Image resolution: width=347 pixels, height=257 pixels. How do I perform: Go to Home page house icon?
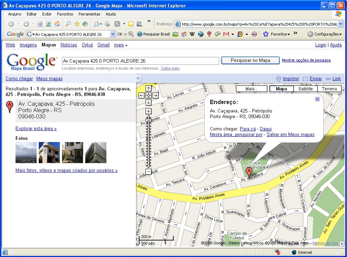pyautogui.click(x=57, y=24)
